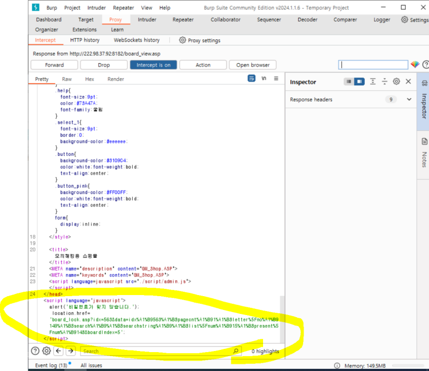This screenshot has height=371, width=429.
Task: Click the Forward button
Action: [x=54, y=65]
